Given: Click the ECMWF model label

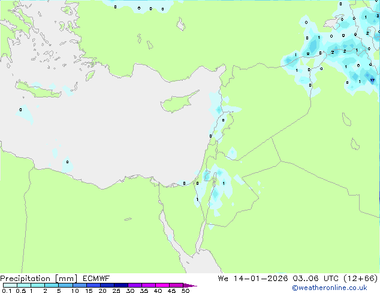Looking at the screenshot, I should (96, 279).
